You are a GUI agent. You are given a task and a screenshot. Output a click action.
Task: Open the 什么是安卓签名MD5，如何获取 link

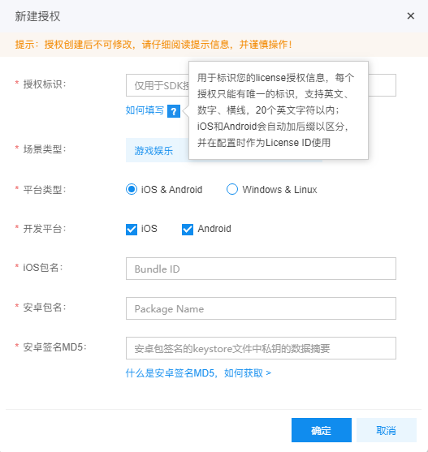[x=198, y=373]
